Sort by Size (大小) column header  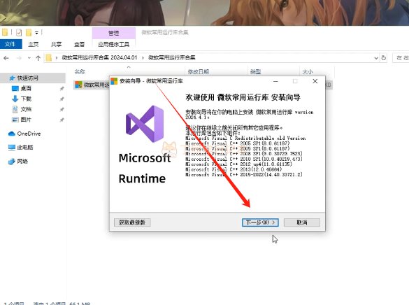tap(308, 72)
